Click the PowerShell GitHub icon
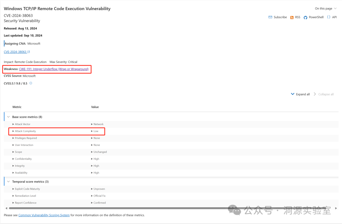 [x=306, y=17]
